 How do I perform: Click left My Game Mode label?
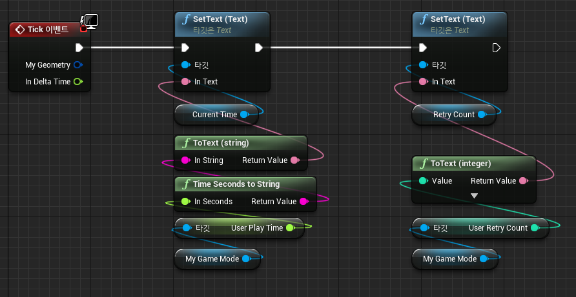point(212,259)
